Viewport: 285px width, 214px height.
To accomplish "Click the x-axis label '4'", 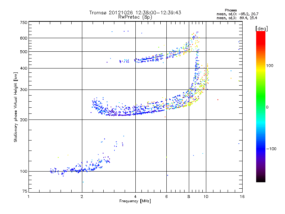I will pos(135,197).
